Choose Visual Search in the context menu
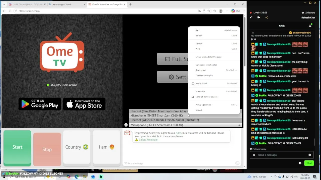The height and width of the screenshot is (180, 321). (x=214, y=83)
